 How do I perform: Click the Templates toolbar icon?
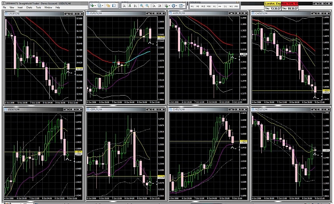(x=181, y=6)
